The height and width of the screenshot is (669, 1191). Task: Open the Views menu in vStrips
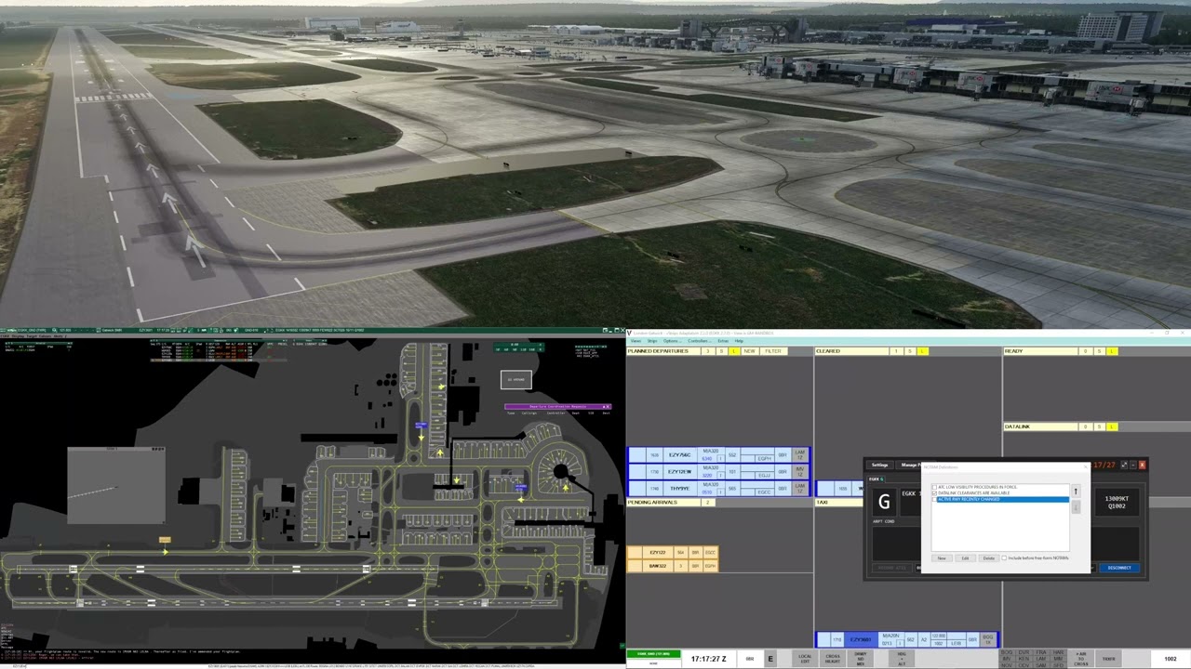(636, 341)
